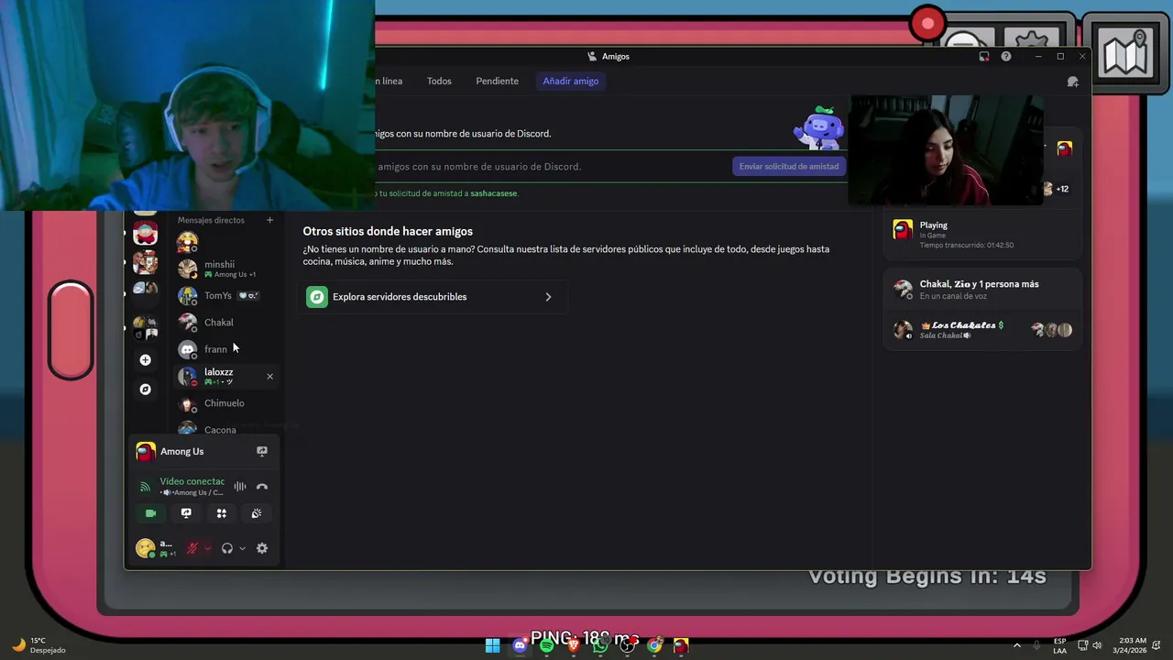Viewport: 1173px width, 660px height.
Task: Open Brave browser from the taskbar
Action: (574, 645)
